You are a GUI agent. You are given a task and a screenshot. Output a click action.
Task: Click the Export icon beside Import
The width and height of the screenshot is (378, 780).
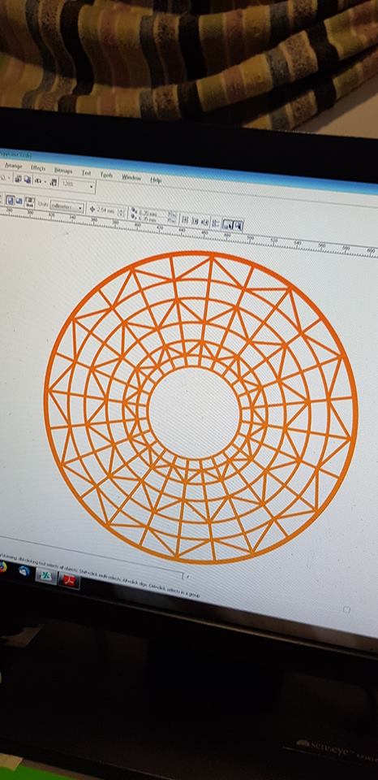[x=27, y=180]
